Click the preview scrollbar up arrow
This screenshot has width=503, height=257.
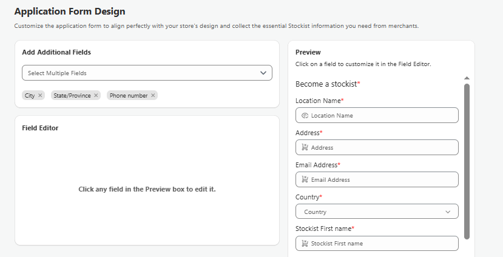pos(467,78)
